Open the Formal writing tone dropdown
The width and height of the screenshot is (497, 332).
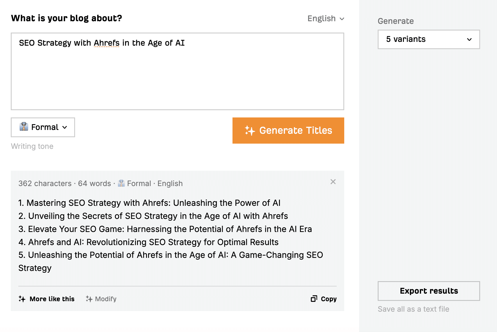click(43, 127)
